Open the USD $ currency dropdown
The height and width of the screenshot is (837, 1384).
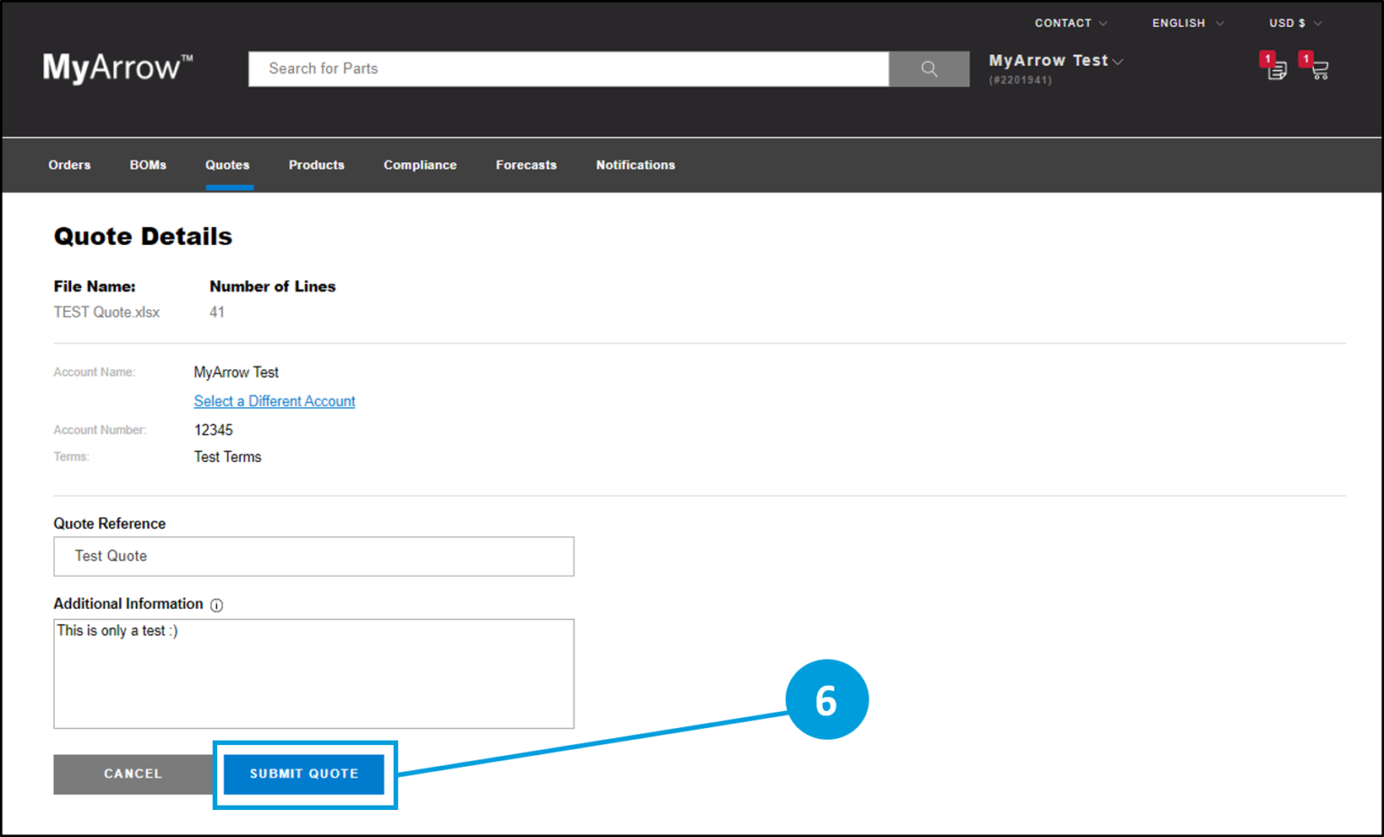click(1295, 23)
